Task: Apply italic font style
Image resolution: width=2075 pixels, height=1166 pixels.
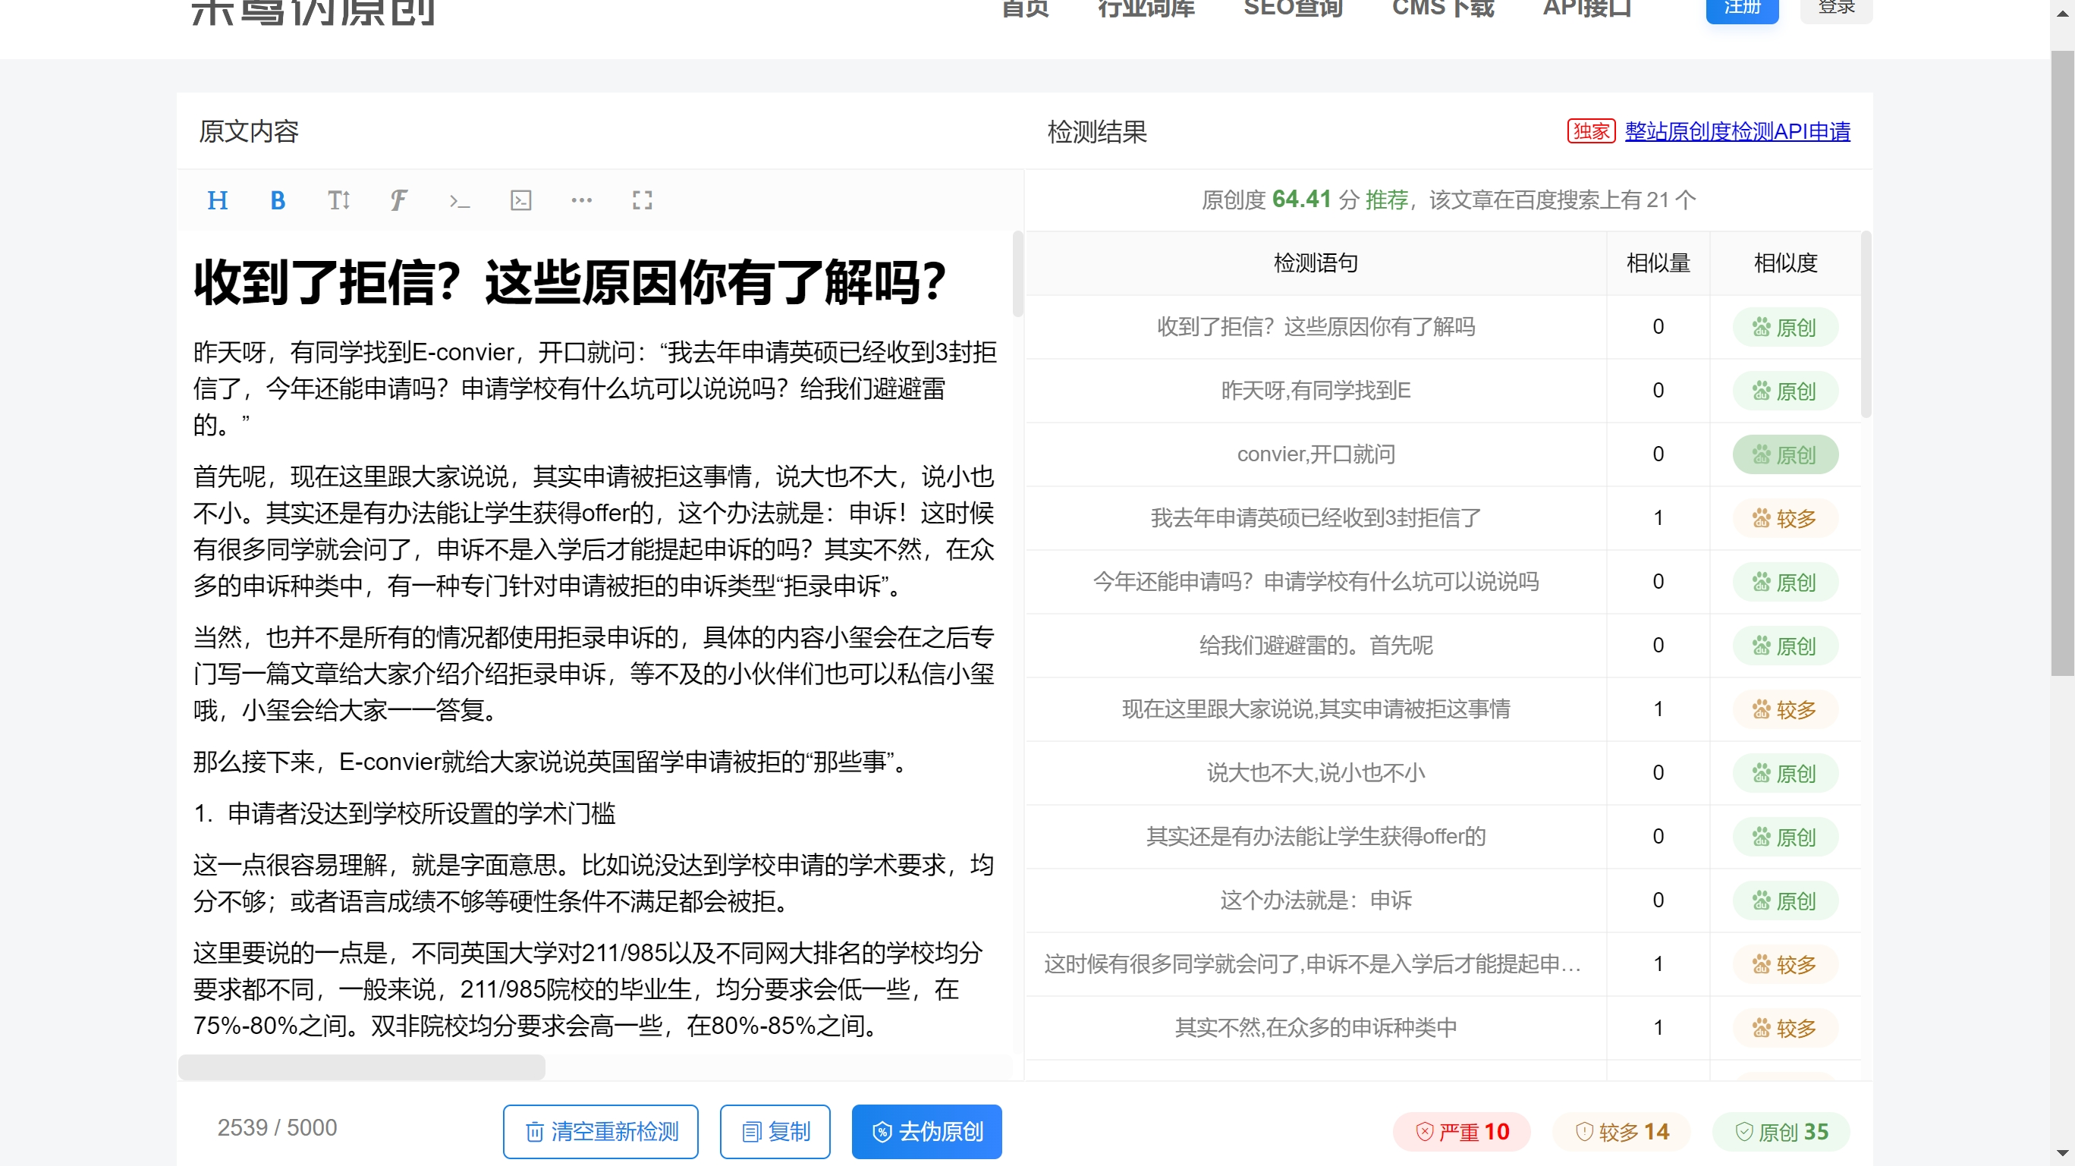Action: point(399,200)
